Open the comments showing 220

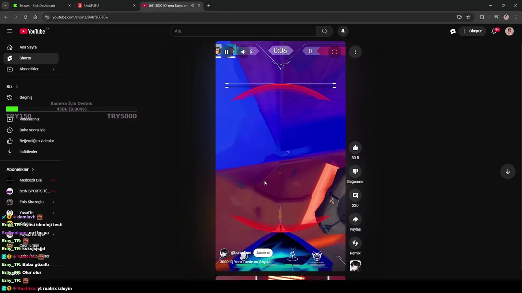355,195
